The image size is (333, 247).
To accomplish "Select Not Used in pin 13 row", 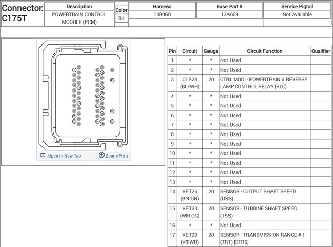I will tap(231, 182).
